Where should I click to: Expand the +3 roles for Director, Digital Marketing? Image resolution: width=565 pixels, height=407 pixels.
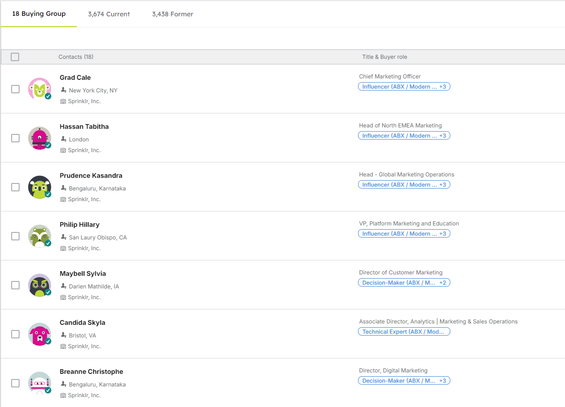[x=442, y=381]
